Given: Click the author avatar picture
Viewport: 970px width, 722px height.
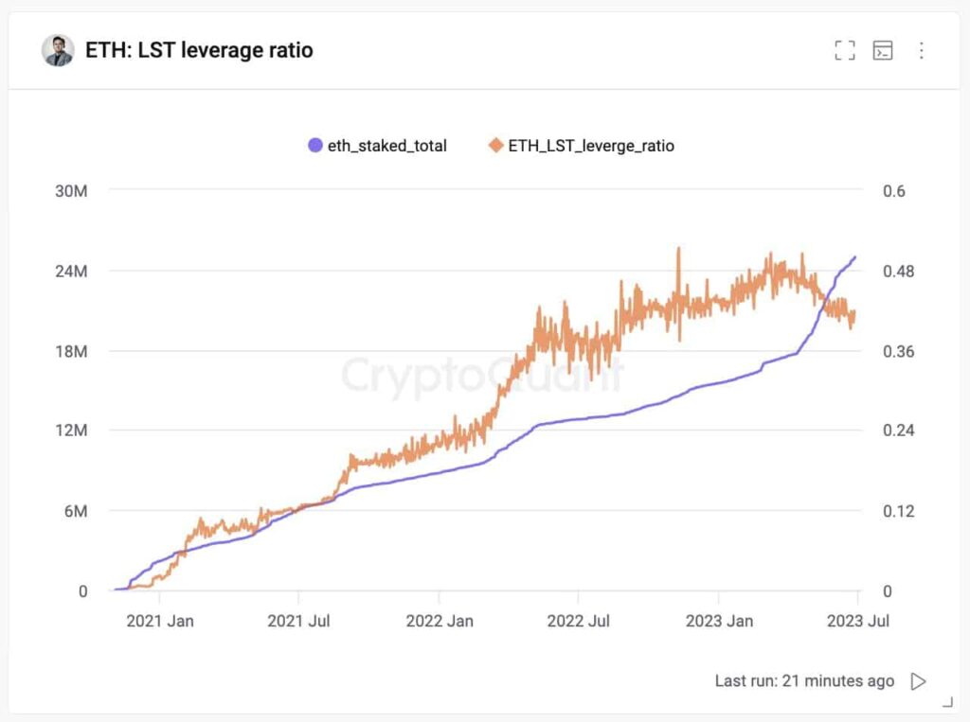Looking at the screenshot, I should [x=58, y=50].
